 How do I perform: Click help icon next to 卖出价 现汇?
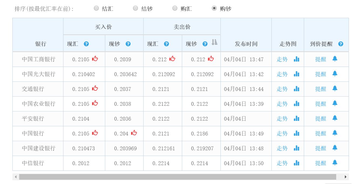pos(166,44)
